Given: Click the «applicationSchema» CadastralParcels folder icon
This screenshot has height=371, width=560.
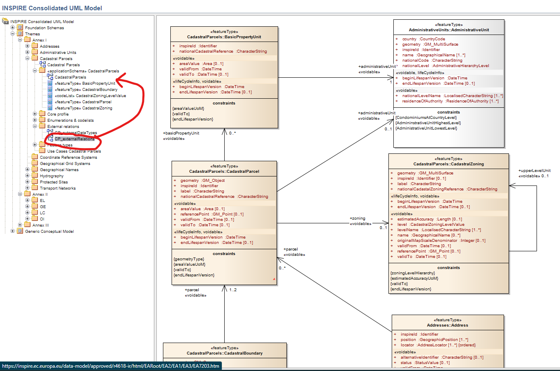Looking at the screenshot, I should 42,71.
